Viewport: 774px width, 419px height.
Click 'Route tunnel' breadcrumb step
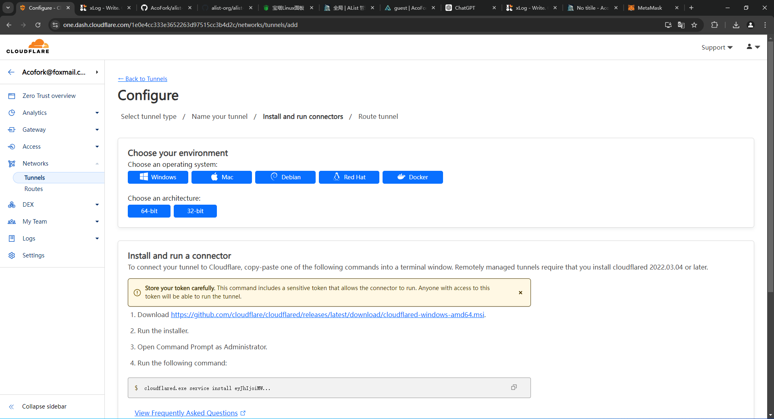point(378,116)
